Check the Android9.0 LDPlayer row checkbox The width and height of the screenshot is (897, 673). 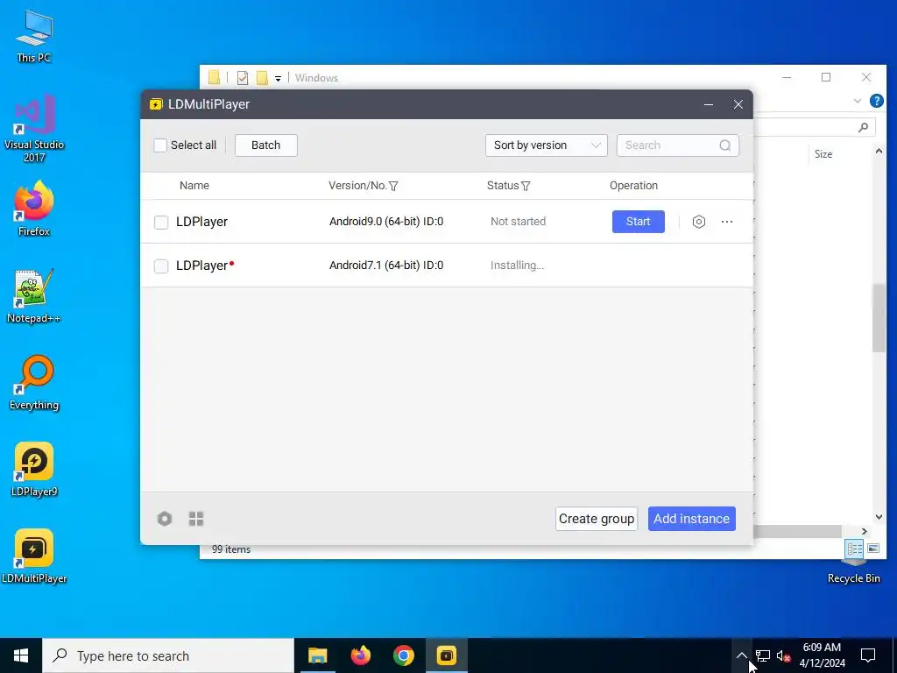161,222
